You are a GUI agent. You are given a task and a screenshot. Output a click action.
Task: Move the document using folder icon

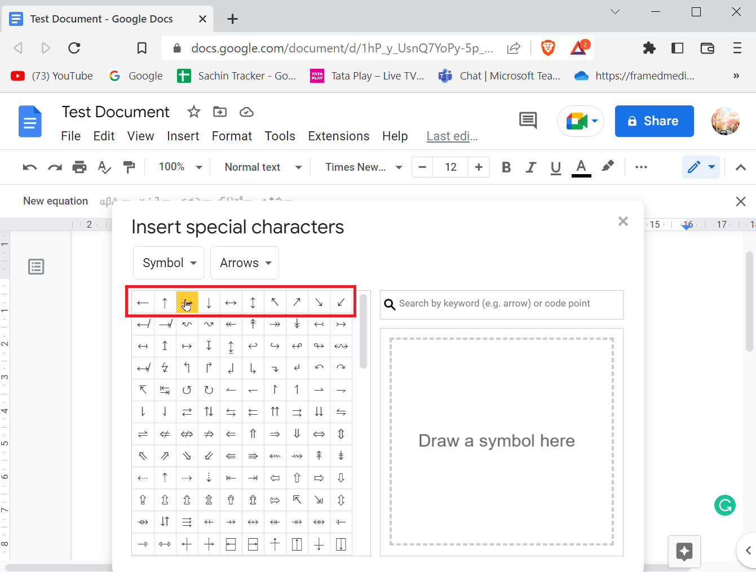(x=220, y=112)
